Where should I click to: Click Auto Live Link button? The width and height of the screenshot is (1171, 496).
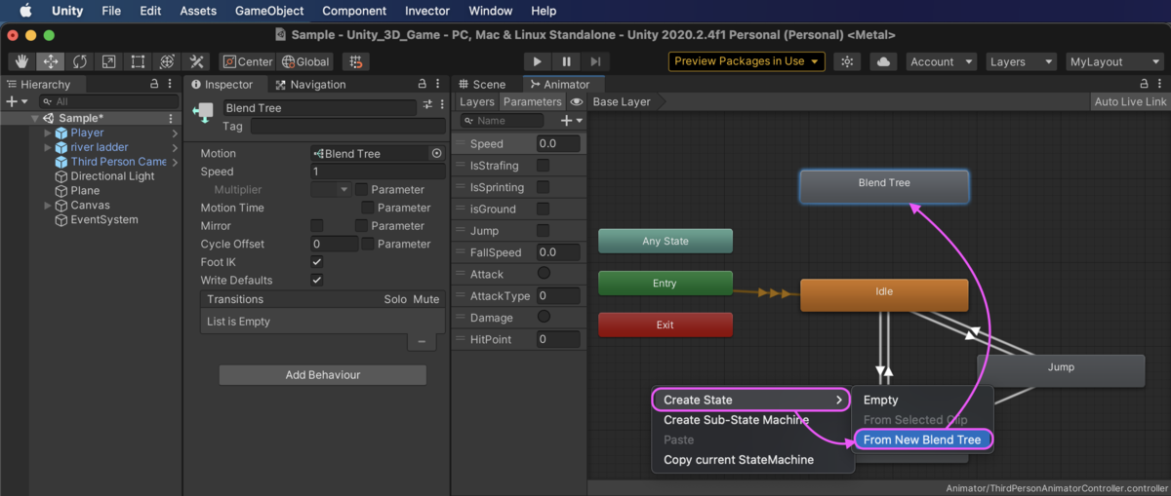tap(1130, 101)
